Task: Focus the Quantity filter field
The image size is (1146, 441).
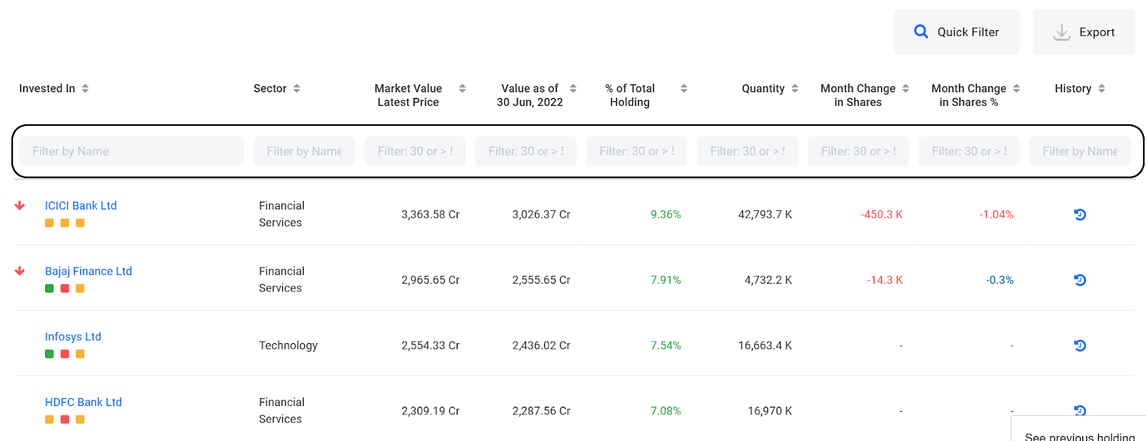Action: (748, 152)
